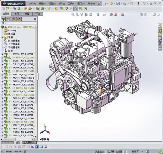The height and width of the screenshot is (154, 163).
Task: Switch to the 评估 ribbon tab
Action: (x=38, y=14)
